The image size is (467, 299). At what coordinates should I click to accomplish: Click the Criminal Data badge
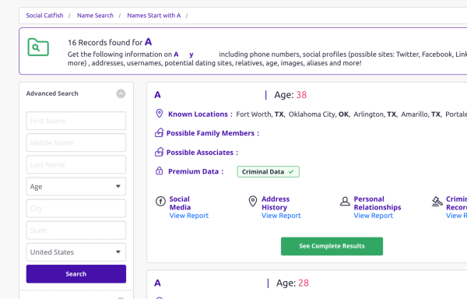(268, 171)
